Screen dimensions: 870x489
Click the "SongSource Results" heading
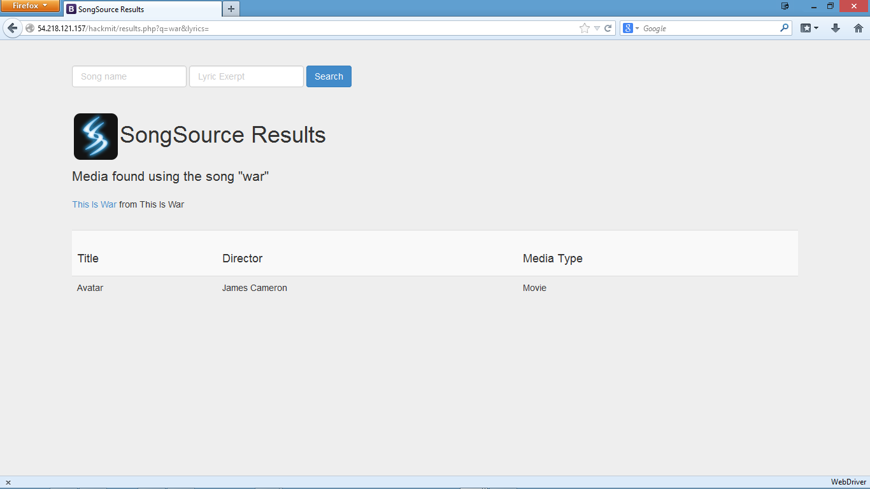tap(223, 135)
